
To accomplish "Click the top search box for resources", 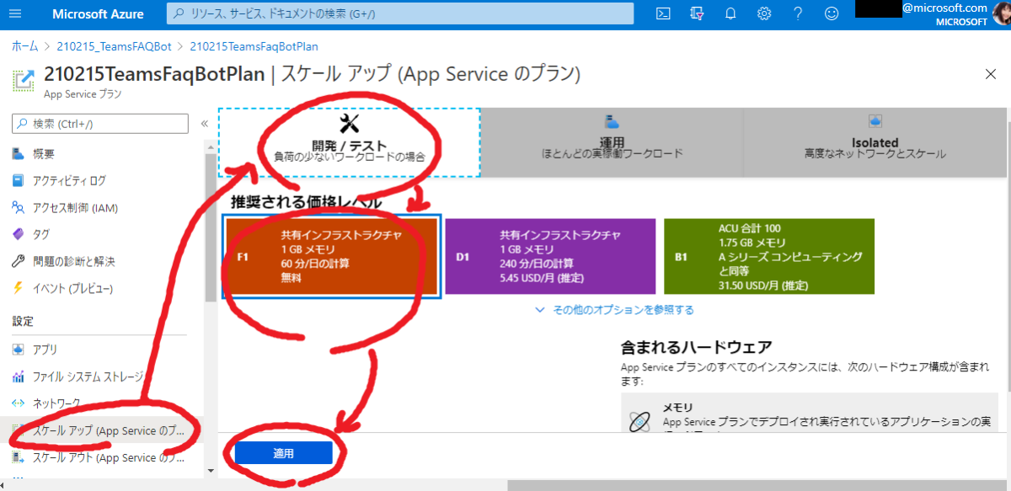I will 399,13.
